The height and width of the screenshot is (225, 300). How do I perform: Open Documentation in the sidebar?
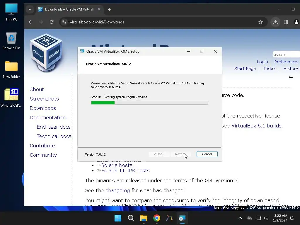point(48,117)
